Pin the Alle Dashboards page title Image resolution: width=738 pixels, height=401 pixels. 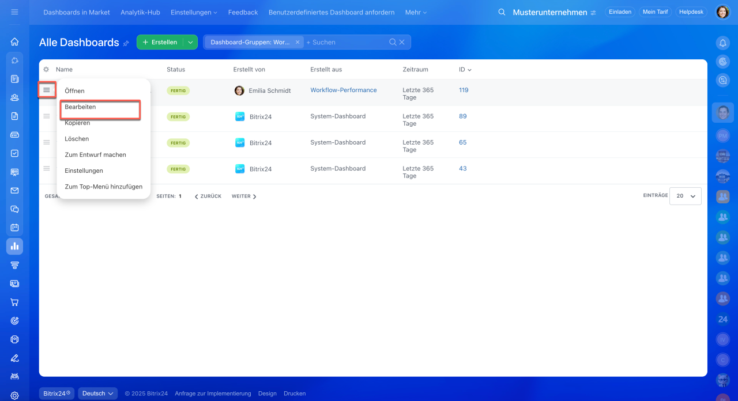click(126, 43)
